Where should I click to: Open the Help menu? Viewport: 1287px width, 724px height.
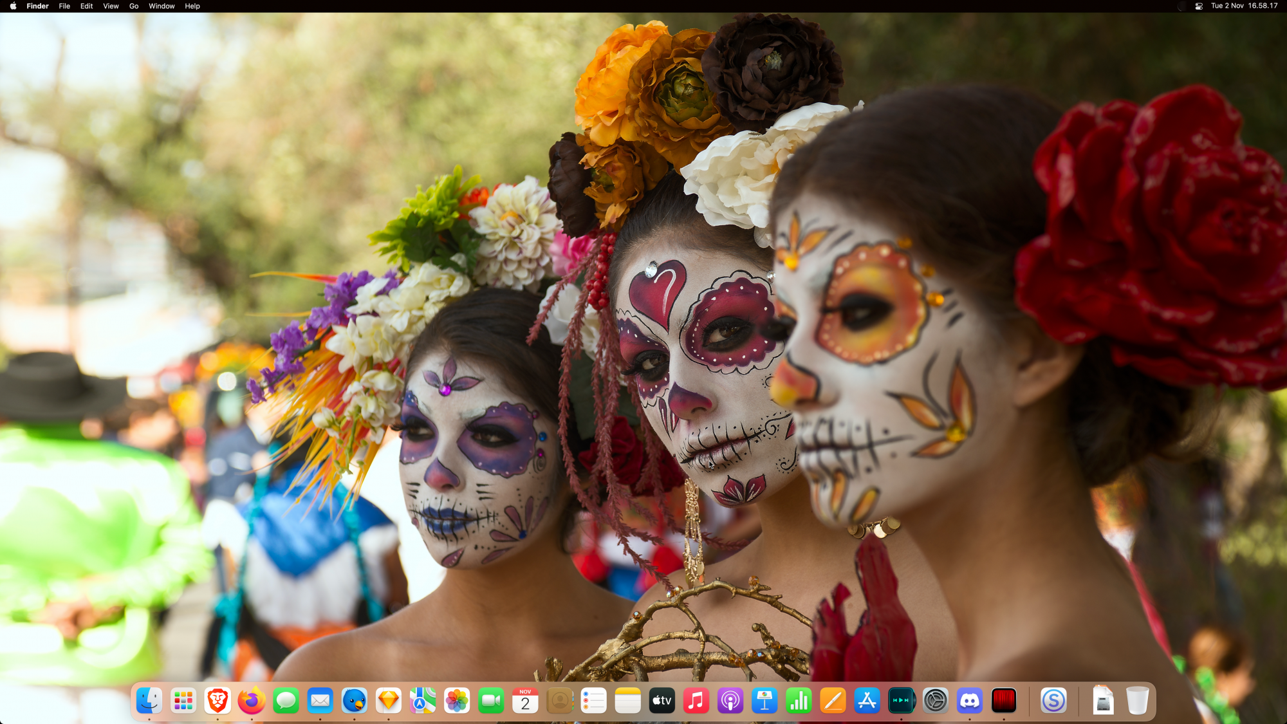192,6
